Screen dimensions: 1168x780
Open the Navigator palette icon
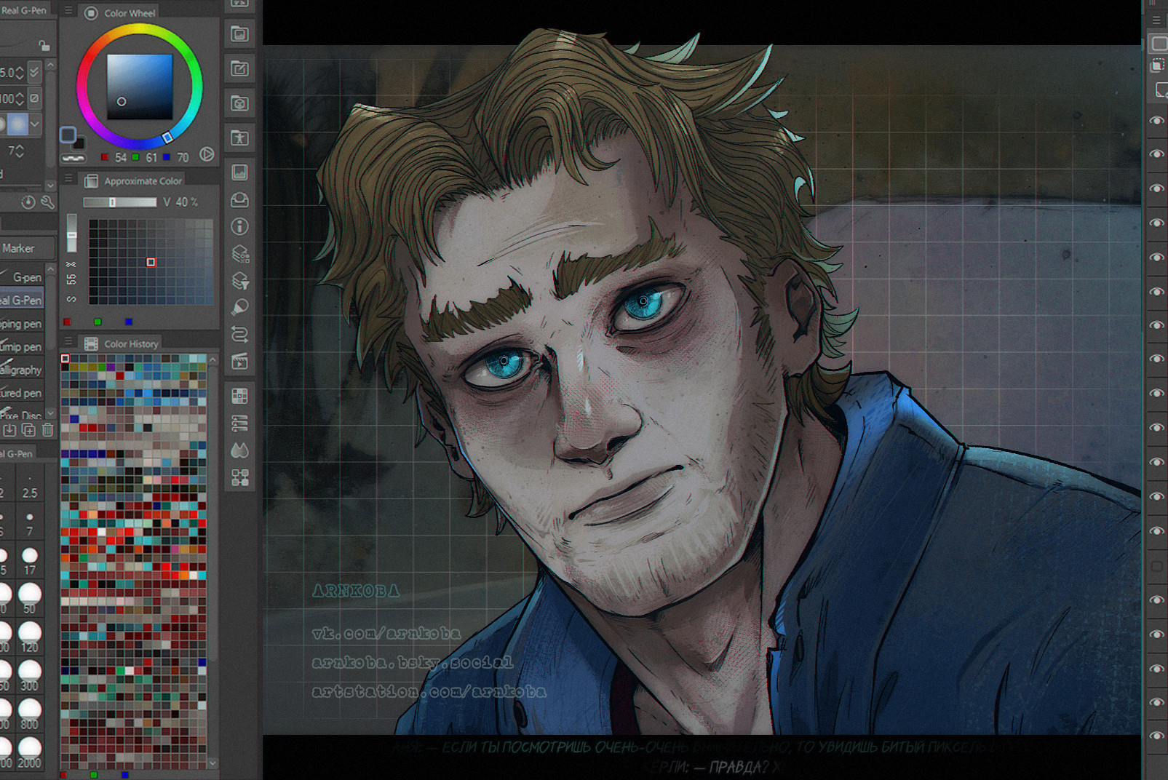pos(239,172)
